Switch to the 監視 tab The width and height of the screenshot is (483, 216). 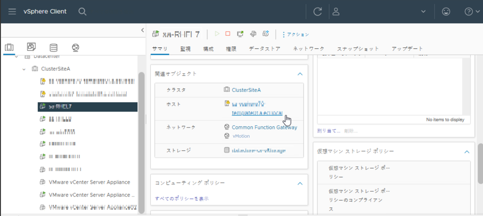pos(185,49)
